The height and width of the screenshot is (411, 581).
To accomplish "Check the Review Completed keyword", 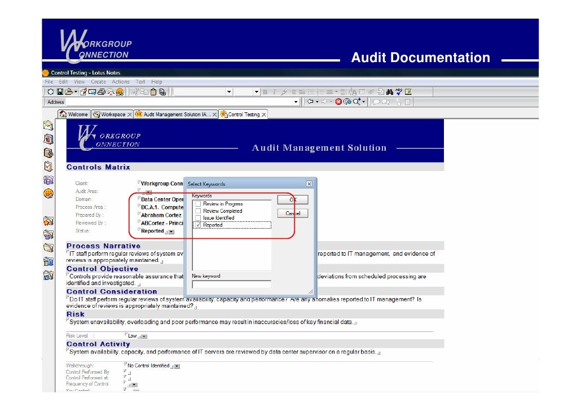I will (198, 211).
